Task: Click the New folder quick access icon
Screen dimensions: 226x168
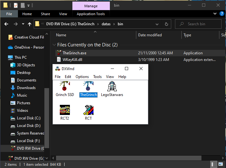Action: coord(23,5)
